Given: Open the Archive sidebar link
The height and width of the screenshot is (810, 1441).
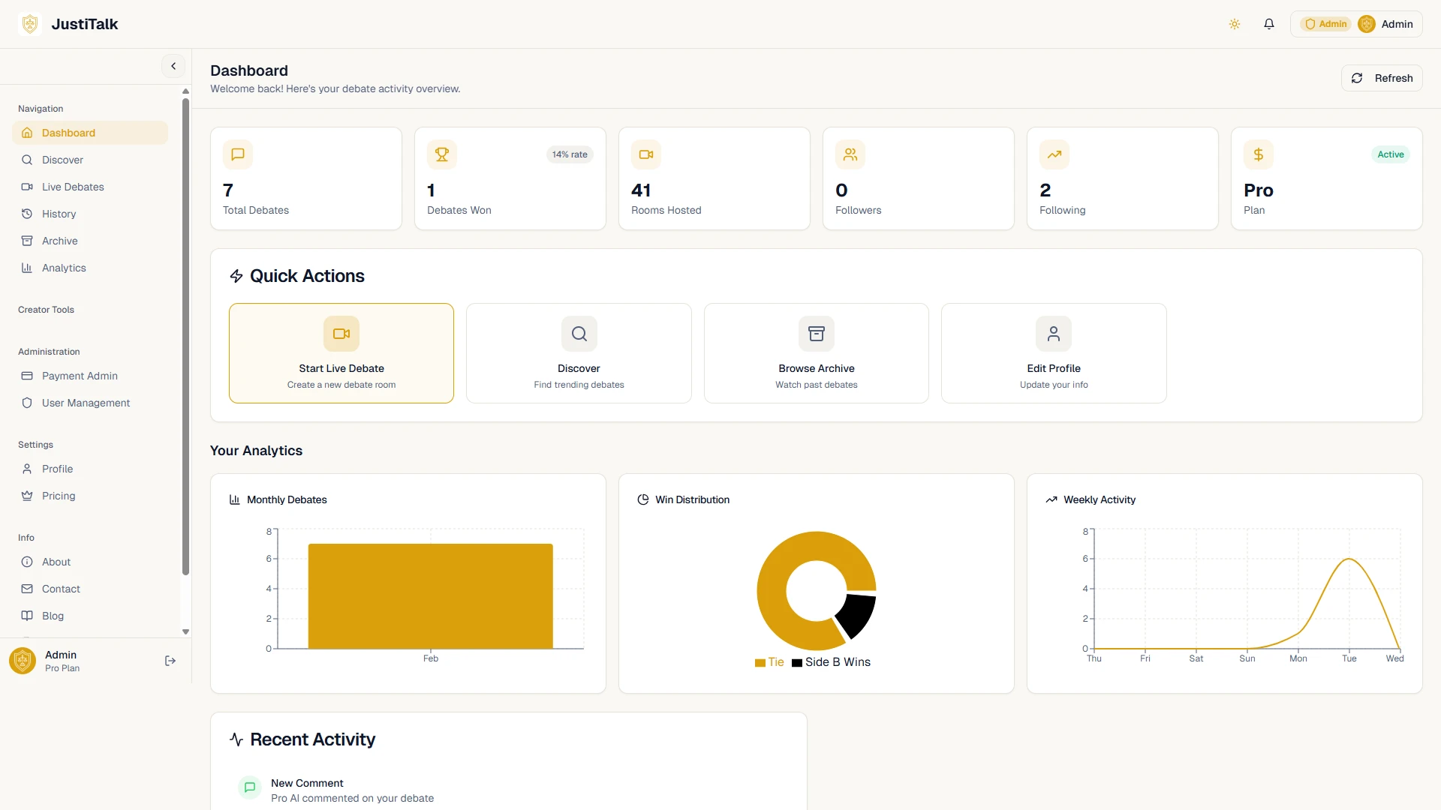Looking at the screenshot, I should 90,241.
